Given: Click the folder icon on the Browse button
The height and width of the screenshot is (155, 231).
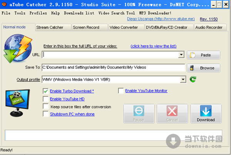Looking at the screenshot, I should (192, 68).
